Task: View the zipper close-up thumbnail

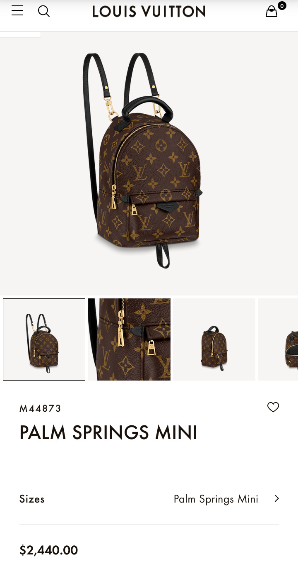Action: point(129,339)
